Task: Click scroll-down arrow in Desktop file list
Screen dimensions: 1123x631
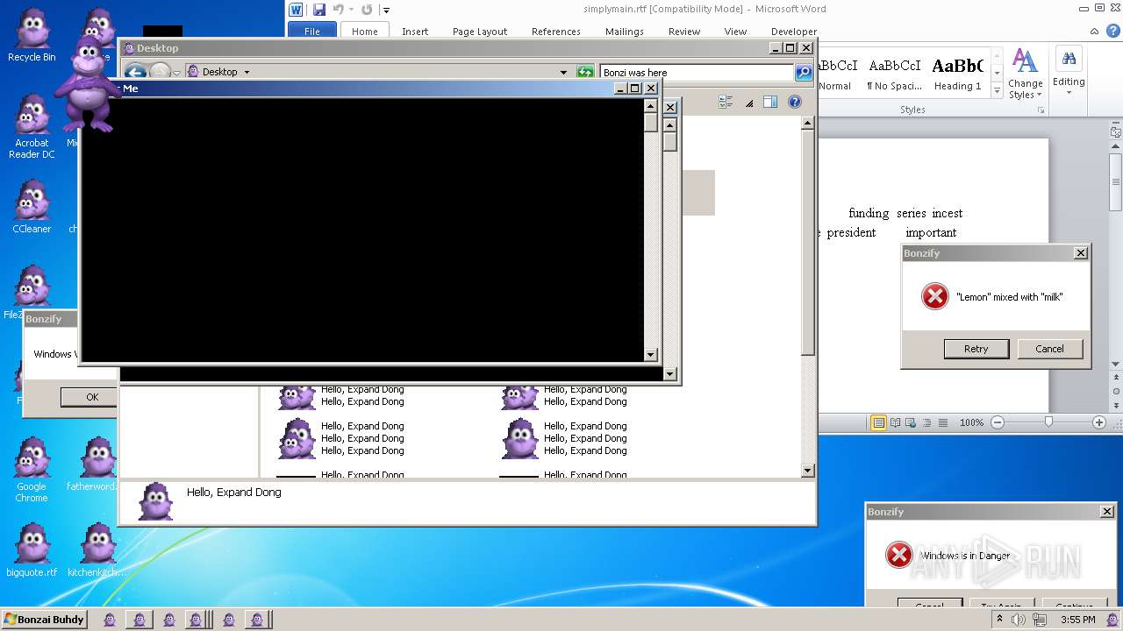Action: pyautogui.click(x=808, y=471)
